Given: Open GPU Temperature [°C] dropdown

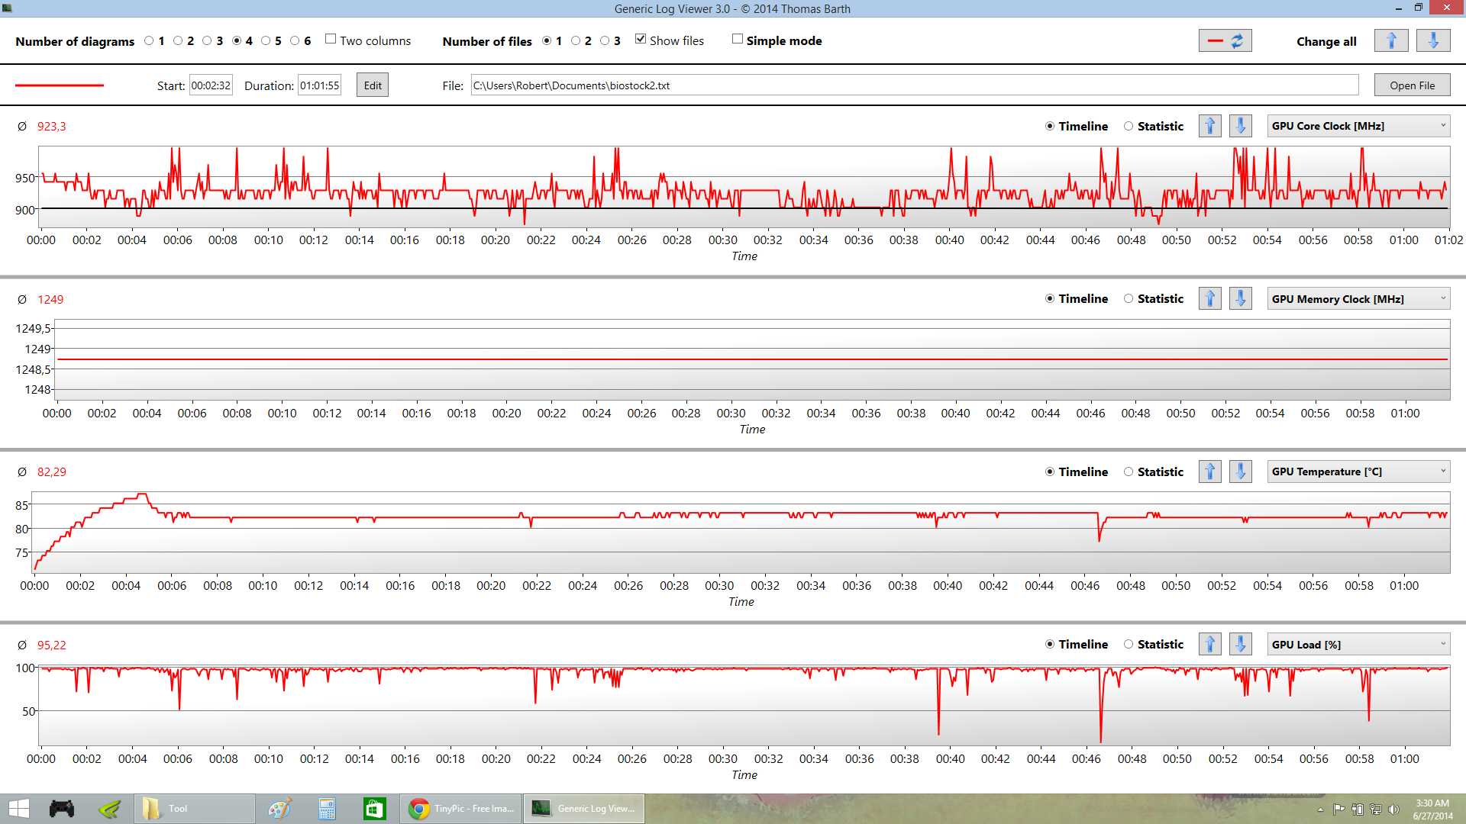Looking at the screenshot, I should tap(1358, 472).
